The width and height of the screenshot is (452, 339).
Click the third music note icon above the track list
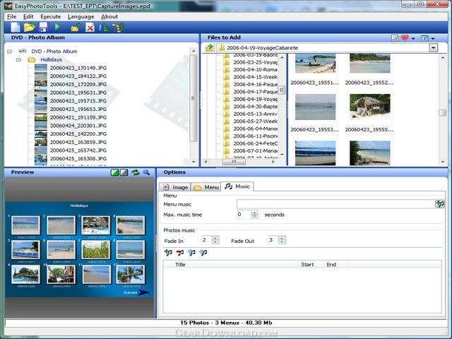(191, 253)
